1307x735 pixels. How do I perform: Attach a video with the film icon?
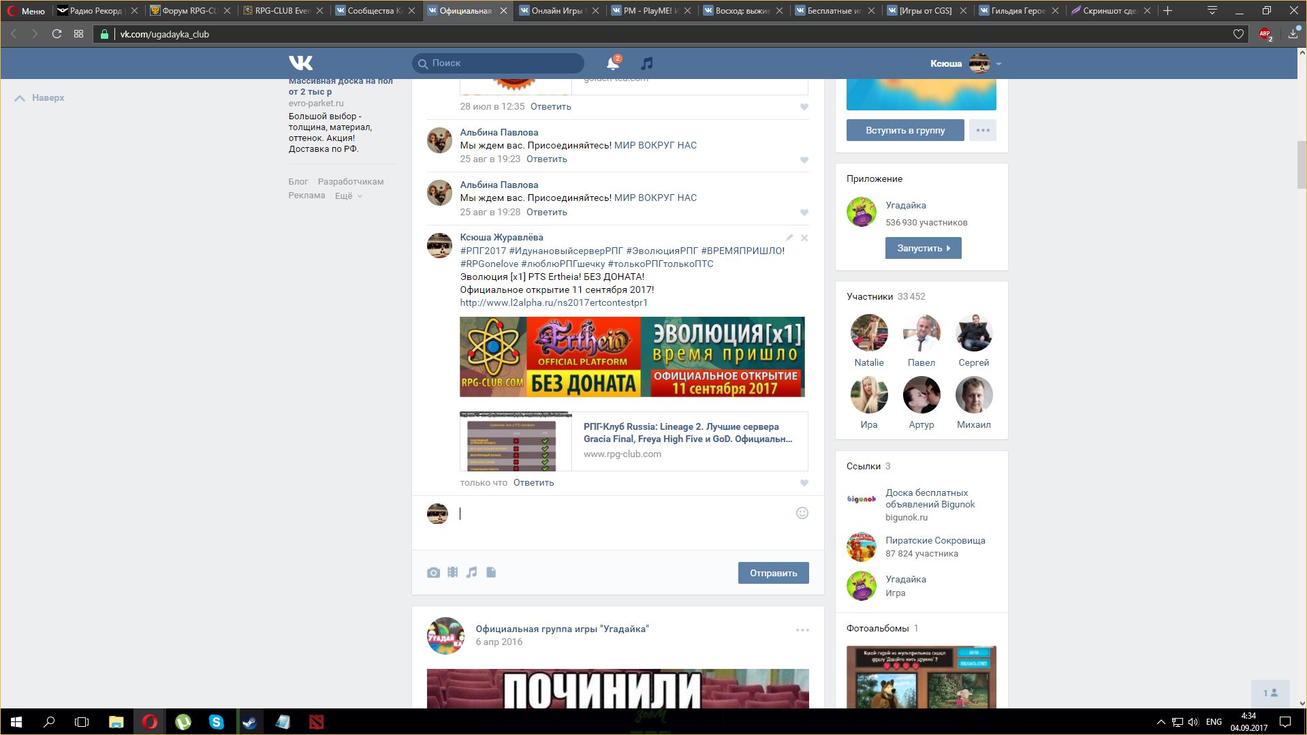(453, 572)
